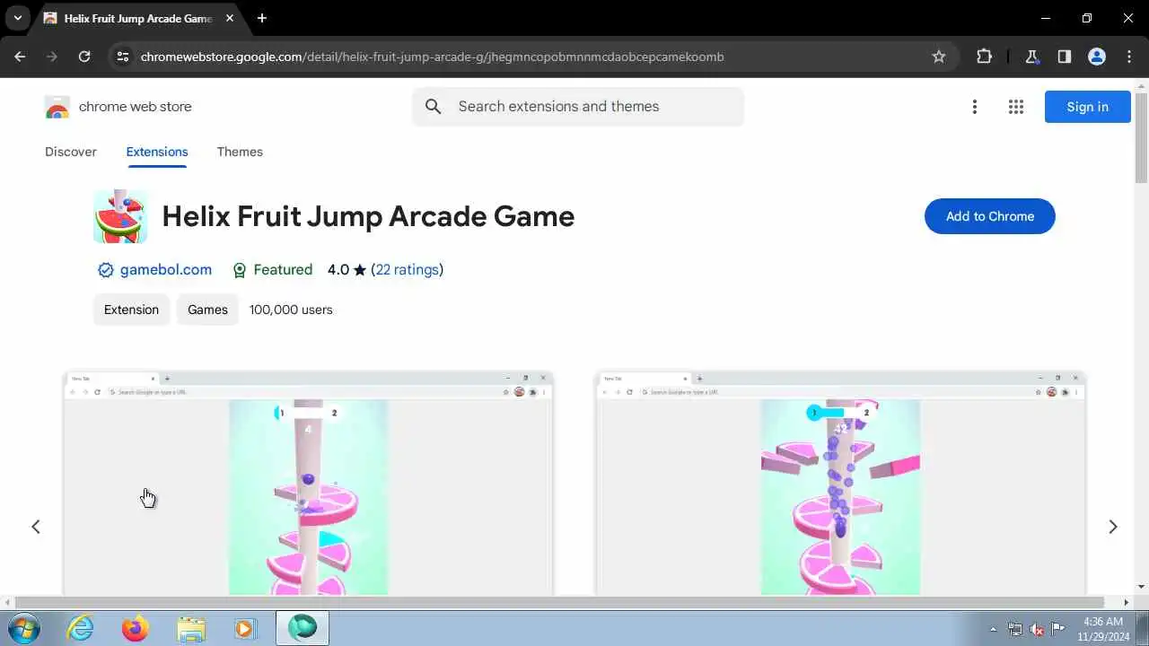Open a new tab with plus button
The width and height of the screenshot is (1149, 646).
pyautogui.click(x=262, y=18)
